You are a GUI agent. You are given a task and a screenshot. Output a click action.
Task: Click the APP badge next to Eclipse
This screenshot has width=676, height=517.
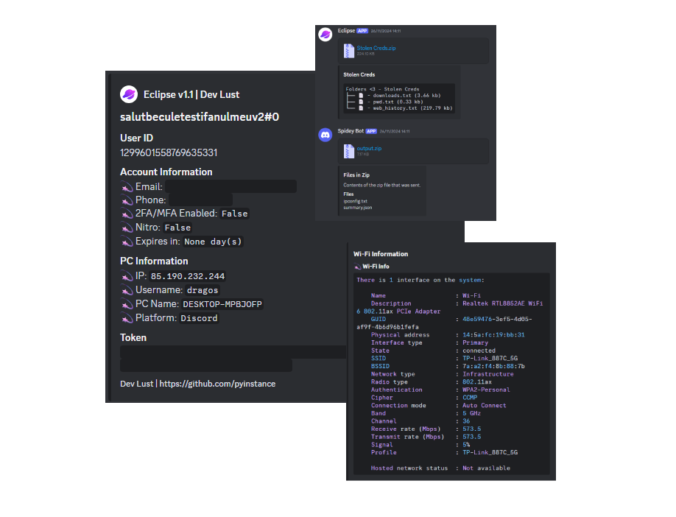(362, 31)
